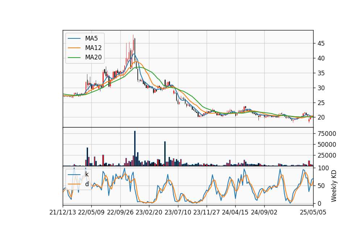Click the MA12 legend label

click(93, 48)
